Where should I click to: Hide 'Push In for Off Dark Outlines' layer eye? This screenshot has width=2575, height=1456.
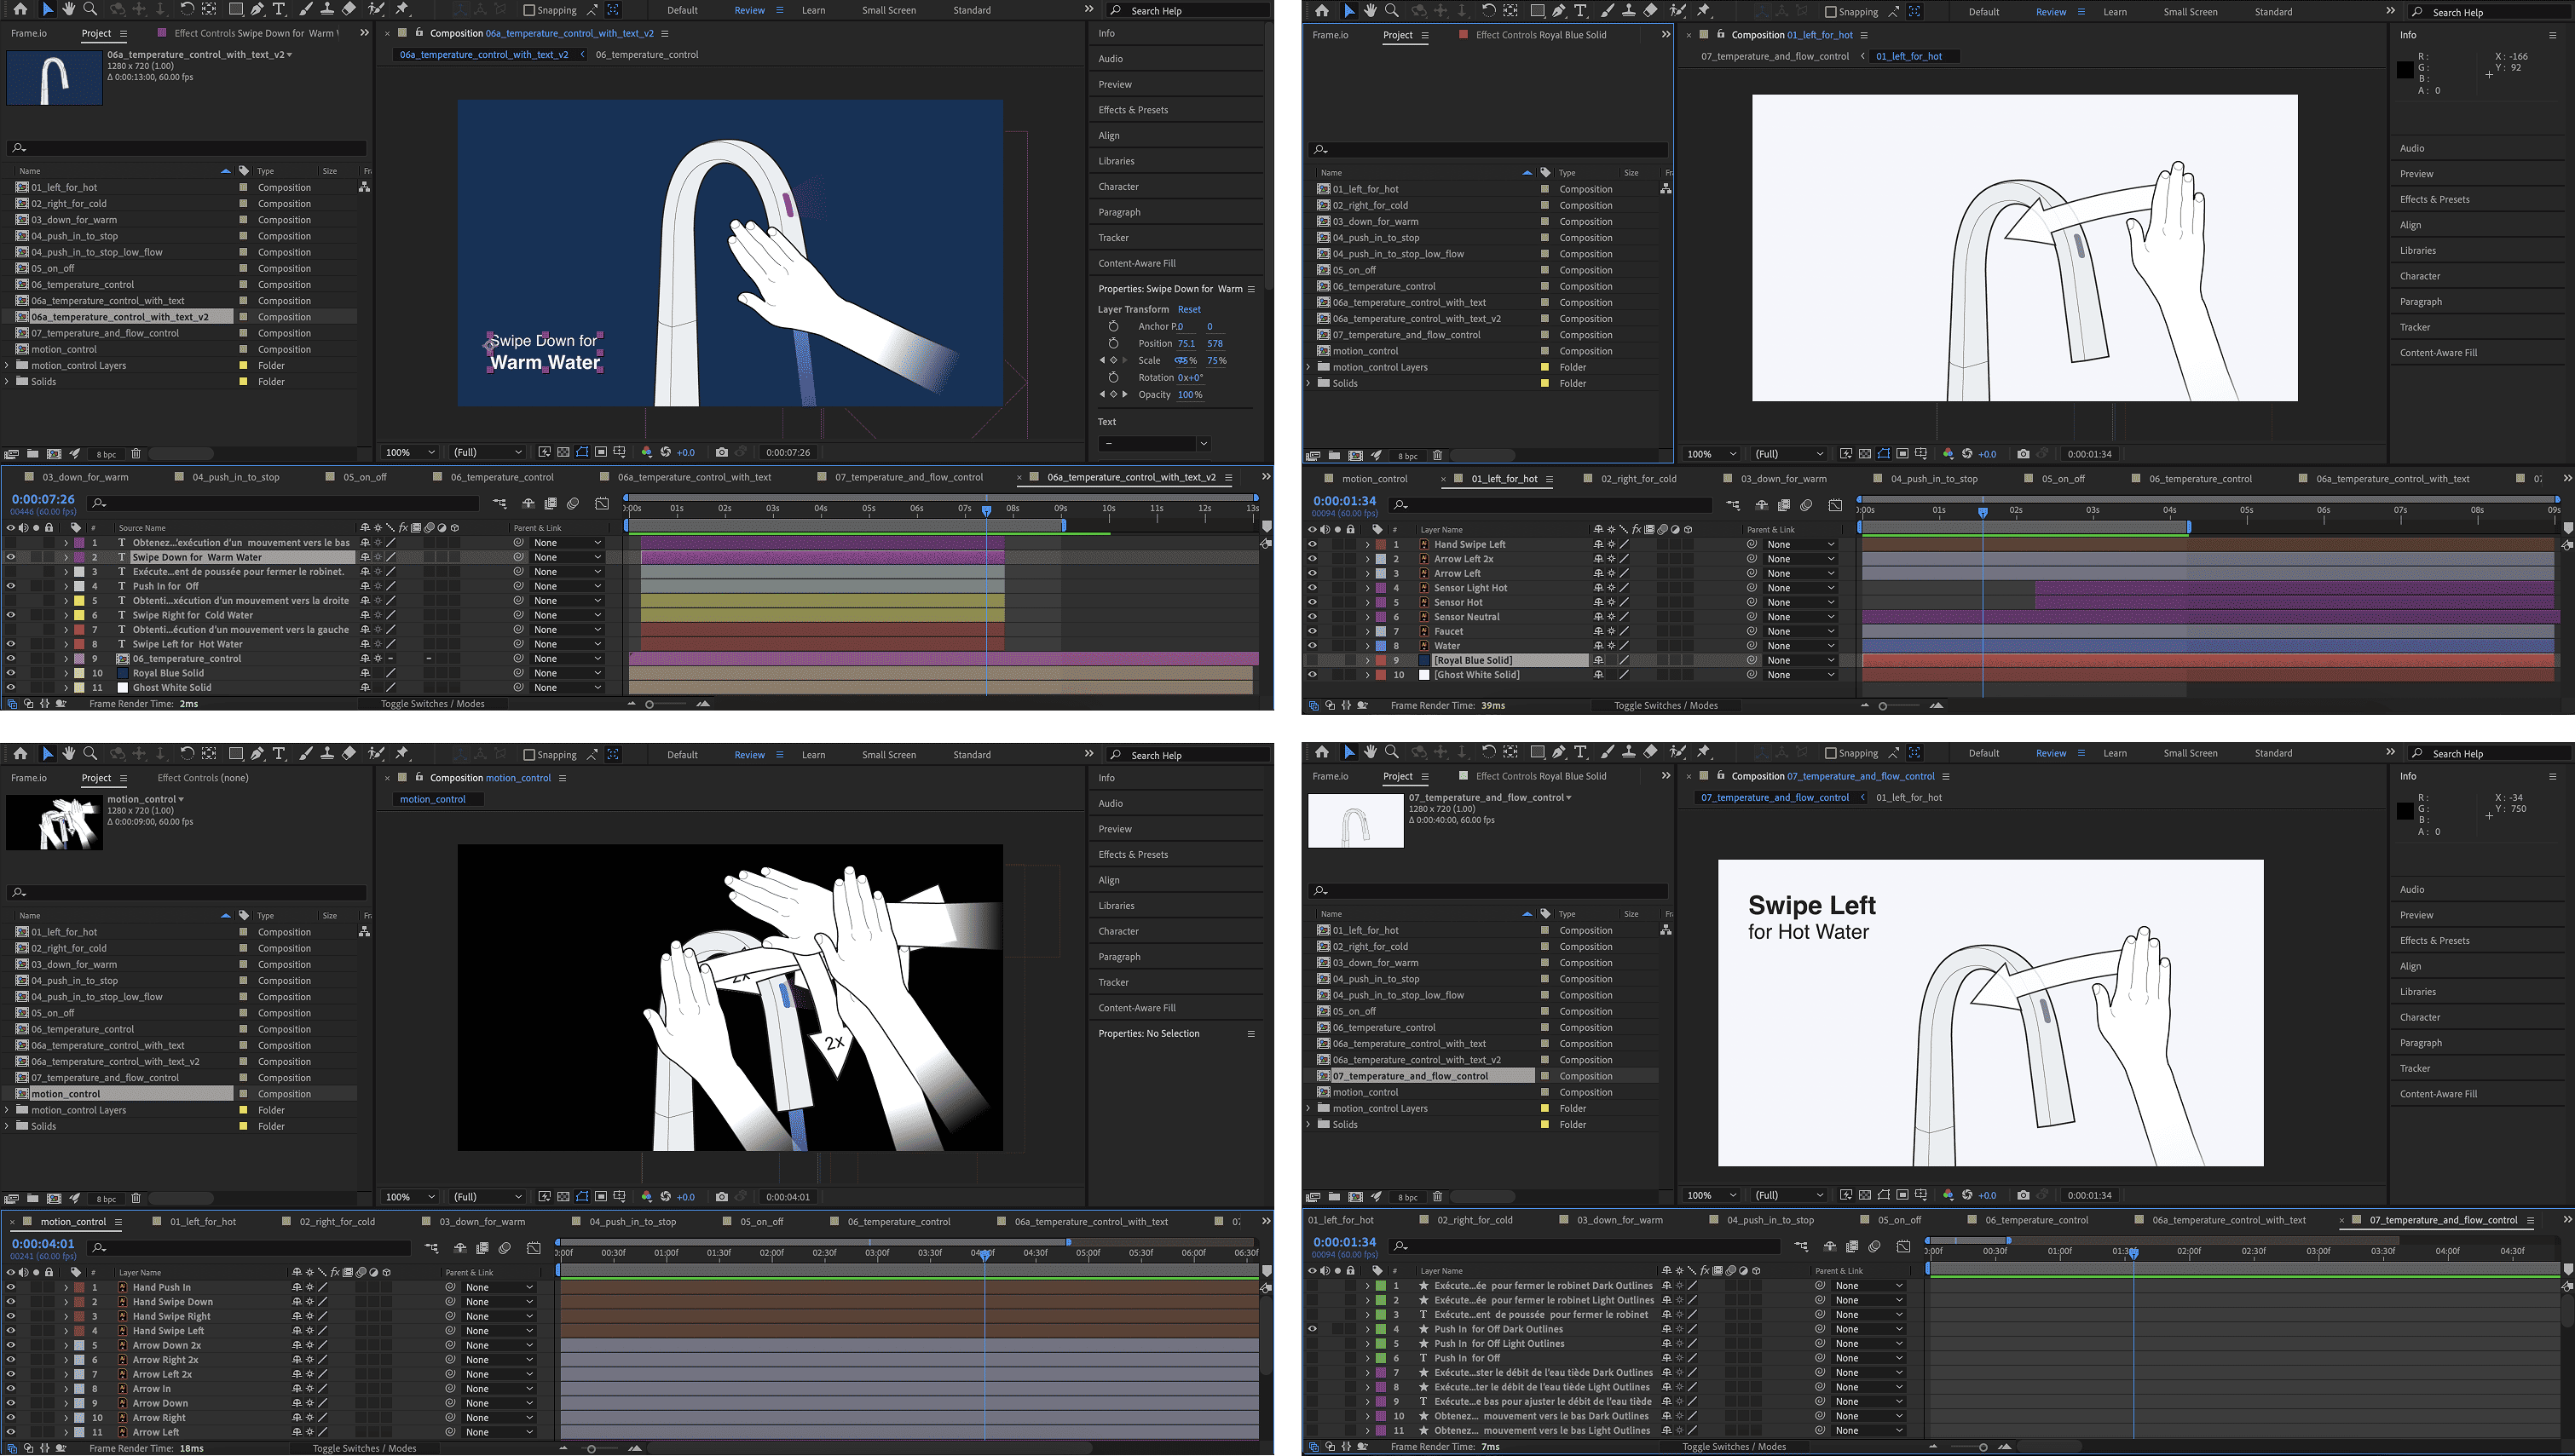1313,1329
